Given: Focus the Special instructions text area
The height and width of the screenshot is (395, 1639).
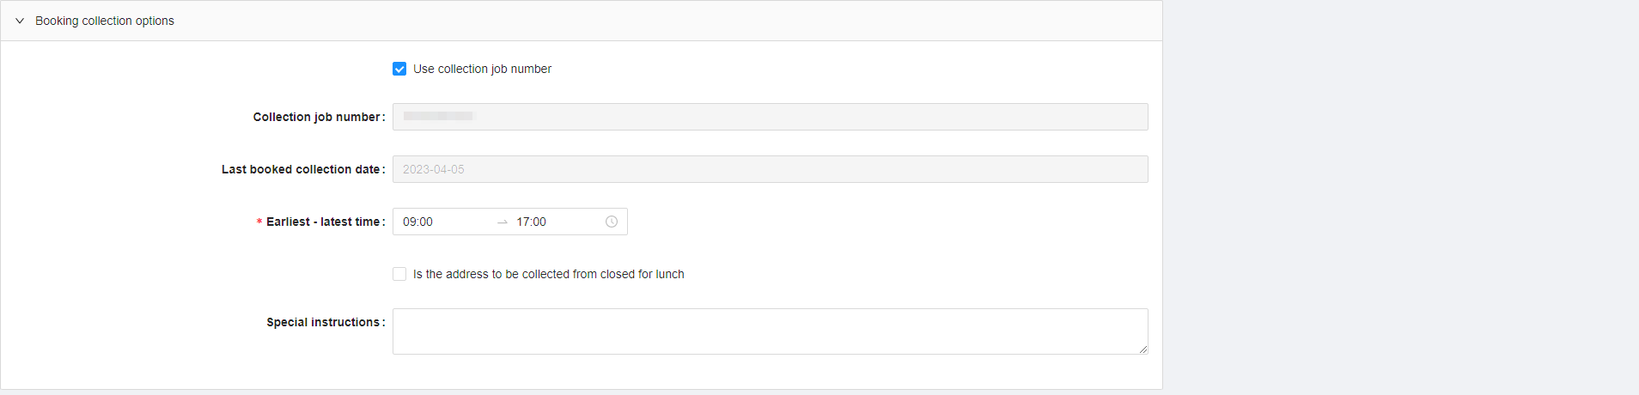Looking at the screenshot, I should pyautogui.click(x=770, y=331).
